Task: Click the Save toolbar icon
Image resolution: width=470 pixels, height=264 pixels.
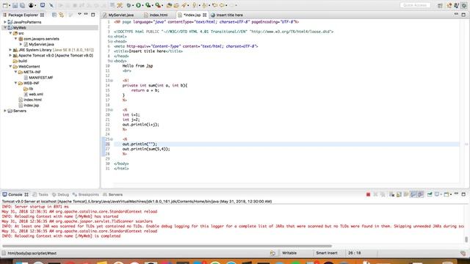Action: click(15, 5)
